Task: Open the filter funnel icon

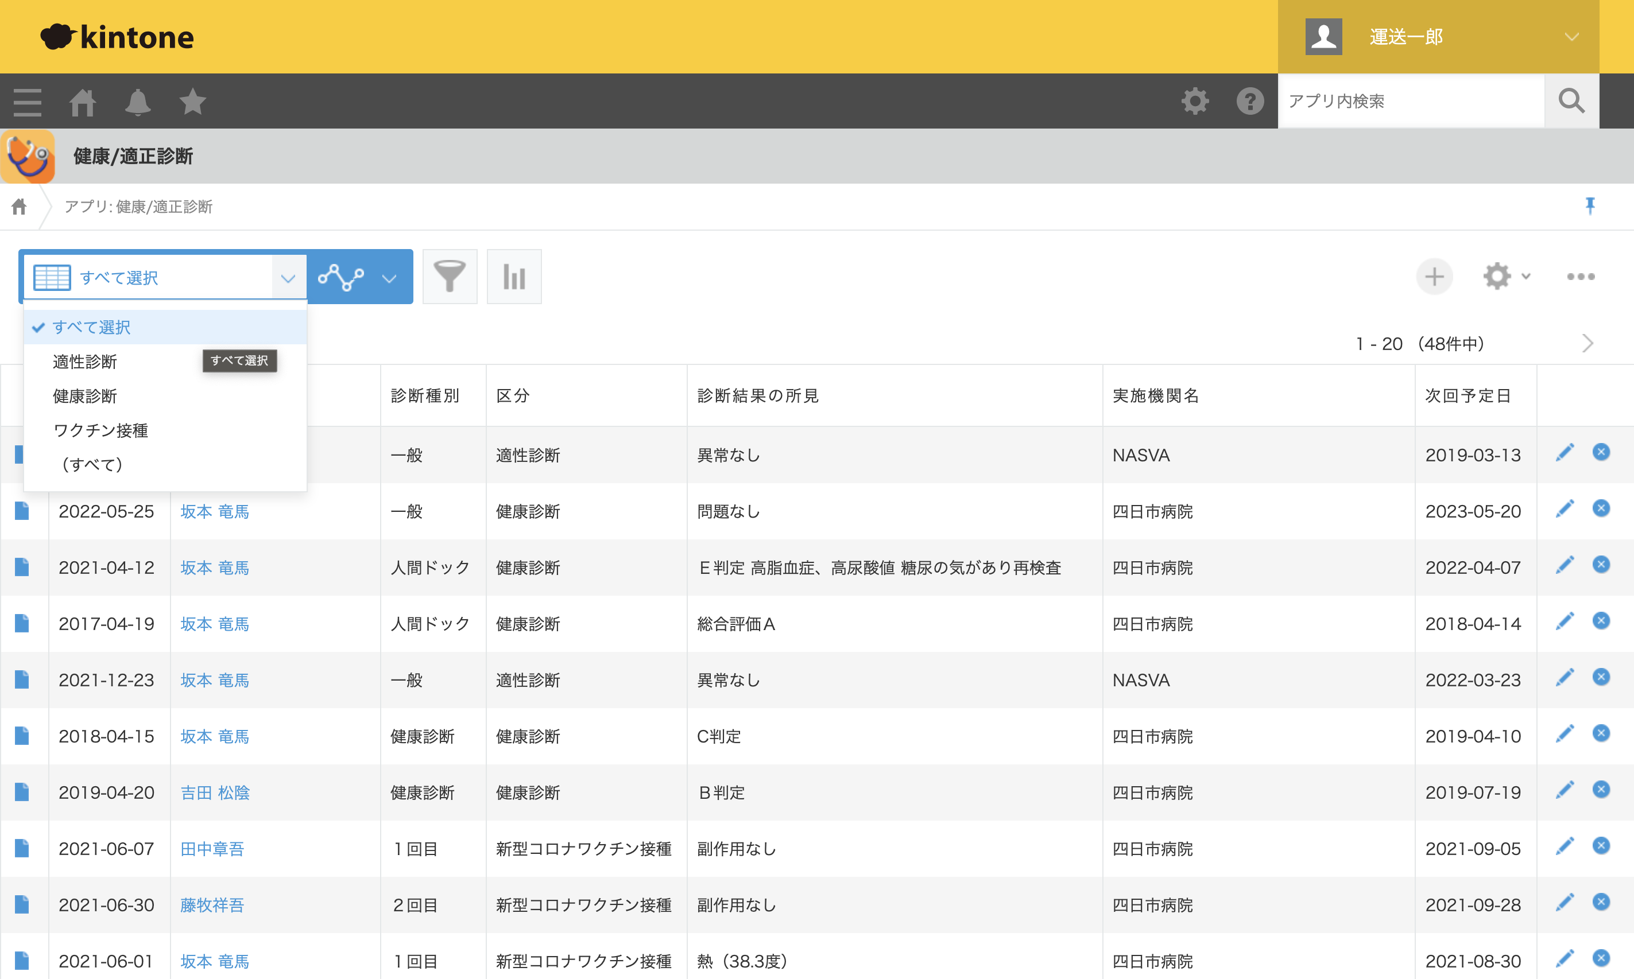Action: 450,277
